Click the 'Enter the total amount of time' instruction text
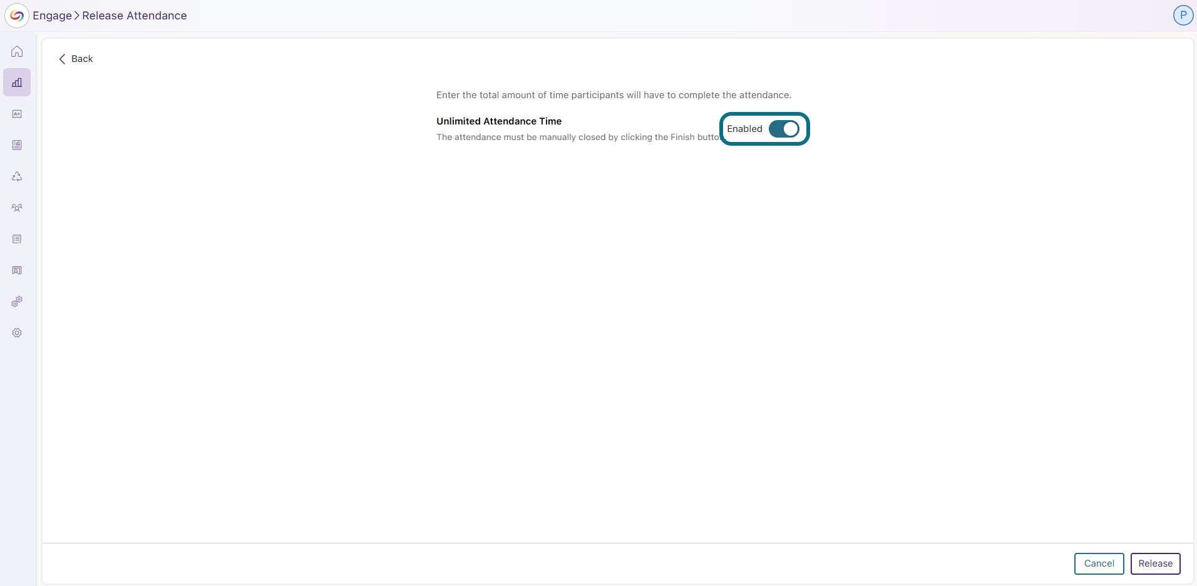Viewport: 1197px width, 586px height. click(614, 95)
